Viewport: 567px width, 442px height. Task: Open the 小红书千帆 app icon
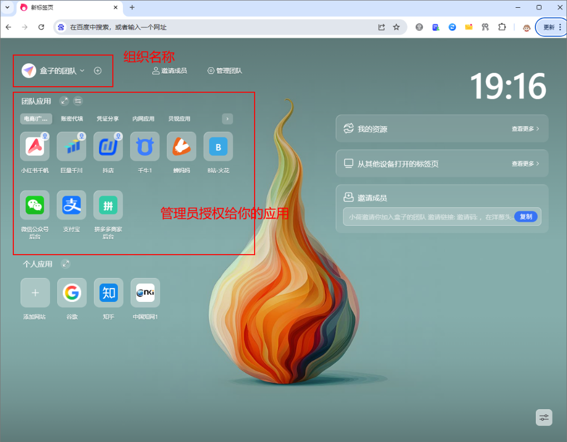click(35, 147)
